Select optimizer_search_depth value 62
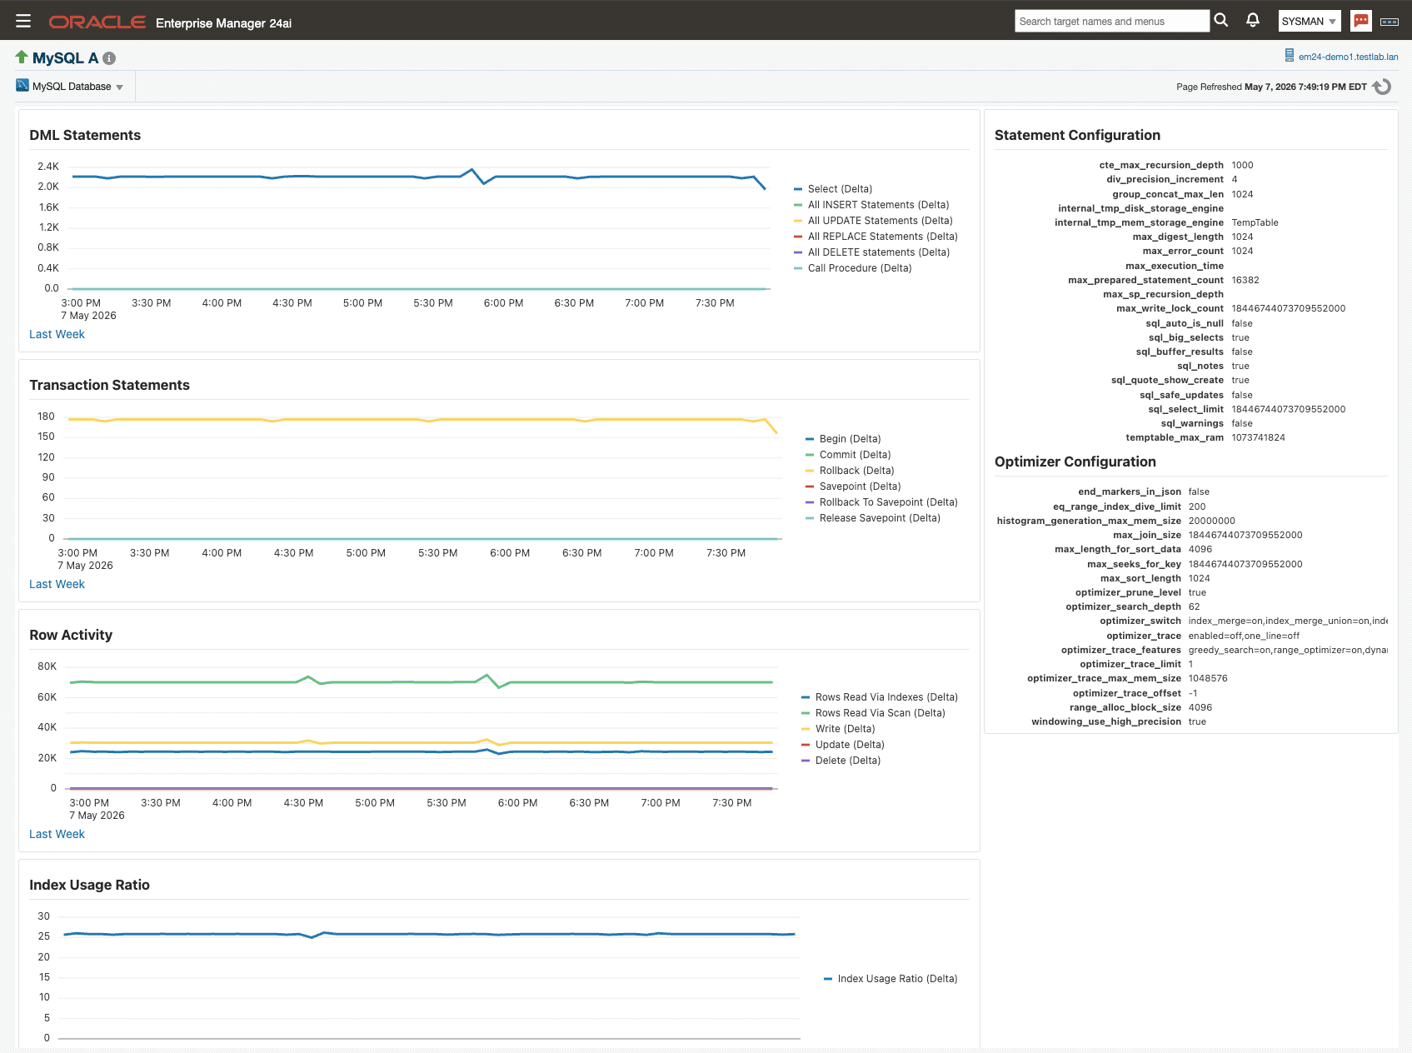1412x1053 pixels. point(1194,606)
